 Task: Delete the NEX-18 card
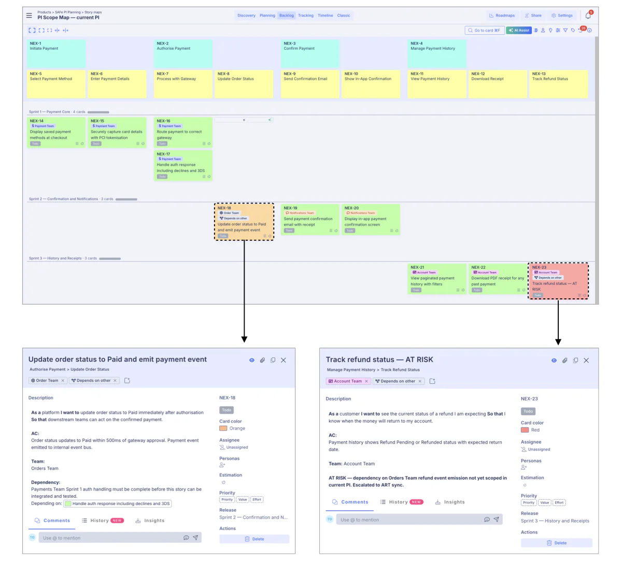pyautogui.click(x=254, y=539)
